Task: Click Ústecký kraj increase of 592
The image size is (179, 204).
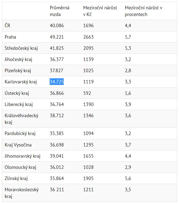Action: point(87,93)
